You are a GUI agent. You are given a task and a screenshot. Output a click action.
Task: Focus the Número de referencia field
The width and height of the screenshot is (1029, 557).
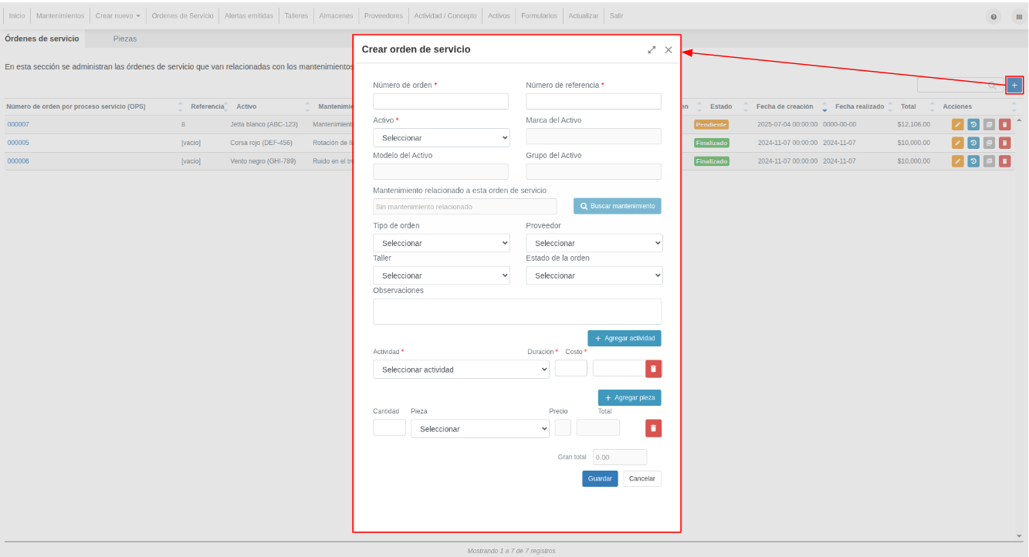pos(594,101)
